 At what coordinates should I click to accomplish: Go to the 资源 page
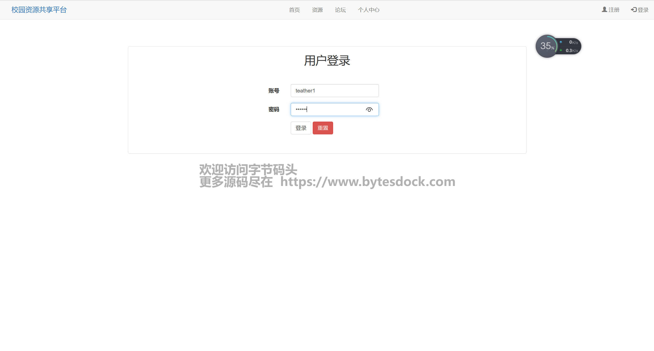pyautogui.click(x=317, y=10)
